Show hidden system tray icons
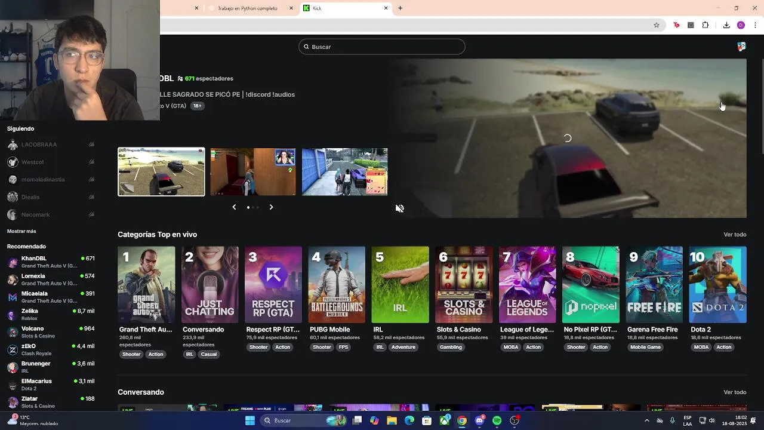Image resolution: width=764 pixels, height=430 pixels. (x=646, y=420)
